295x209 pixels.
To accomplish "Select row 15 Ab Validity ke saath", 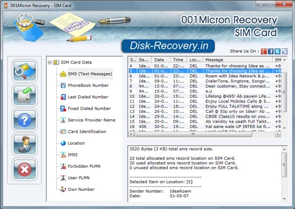I will [x=205, y=121].
